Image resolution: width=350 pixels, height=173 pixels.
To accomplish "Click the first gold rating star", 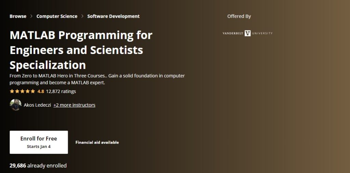I will (12, 91).
